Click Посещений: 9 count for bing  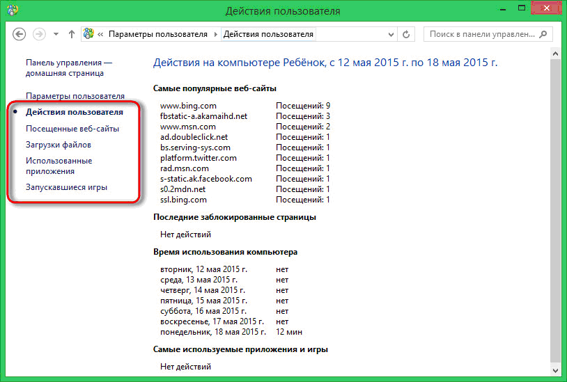pos(303,106)
